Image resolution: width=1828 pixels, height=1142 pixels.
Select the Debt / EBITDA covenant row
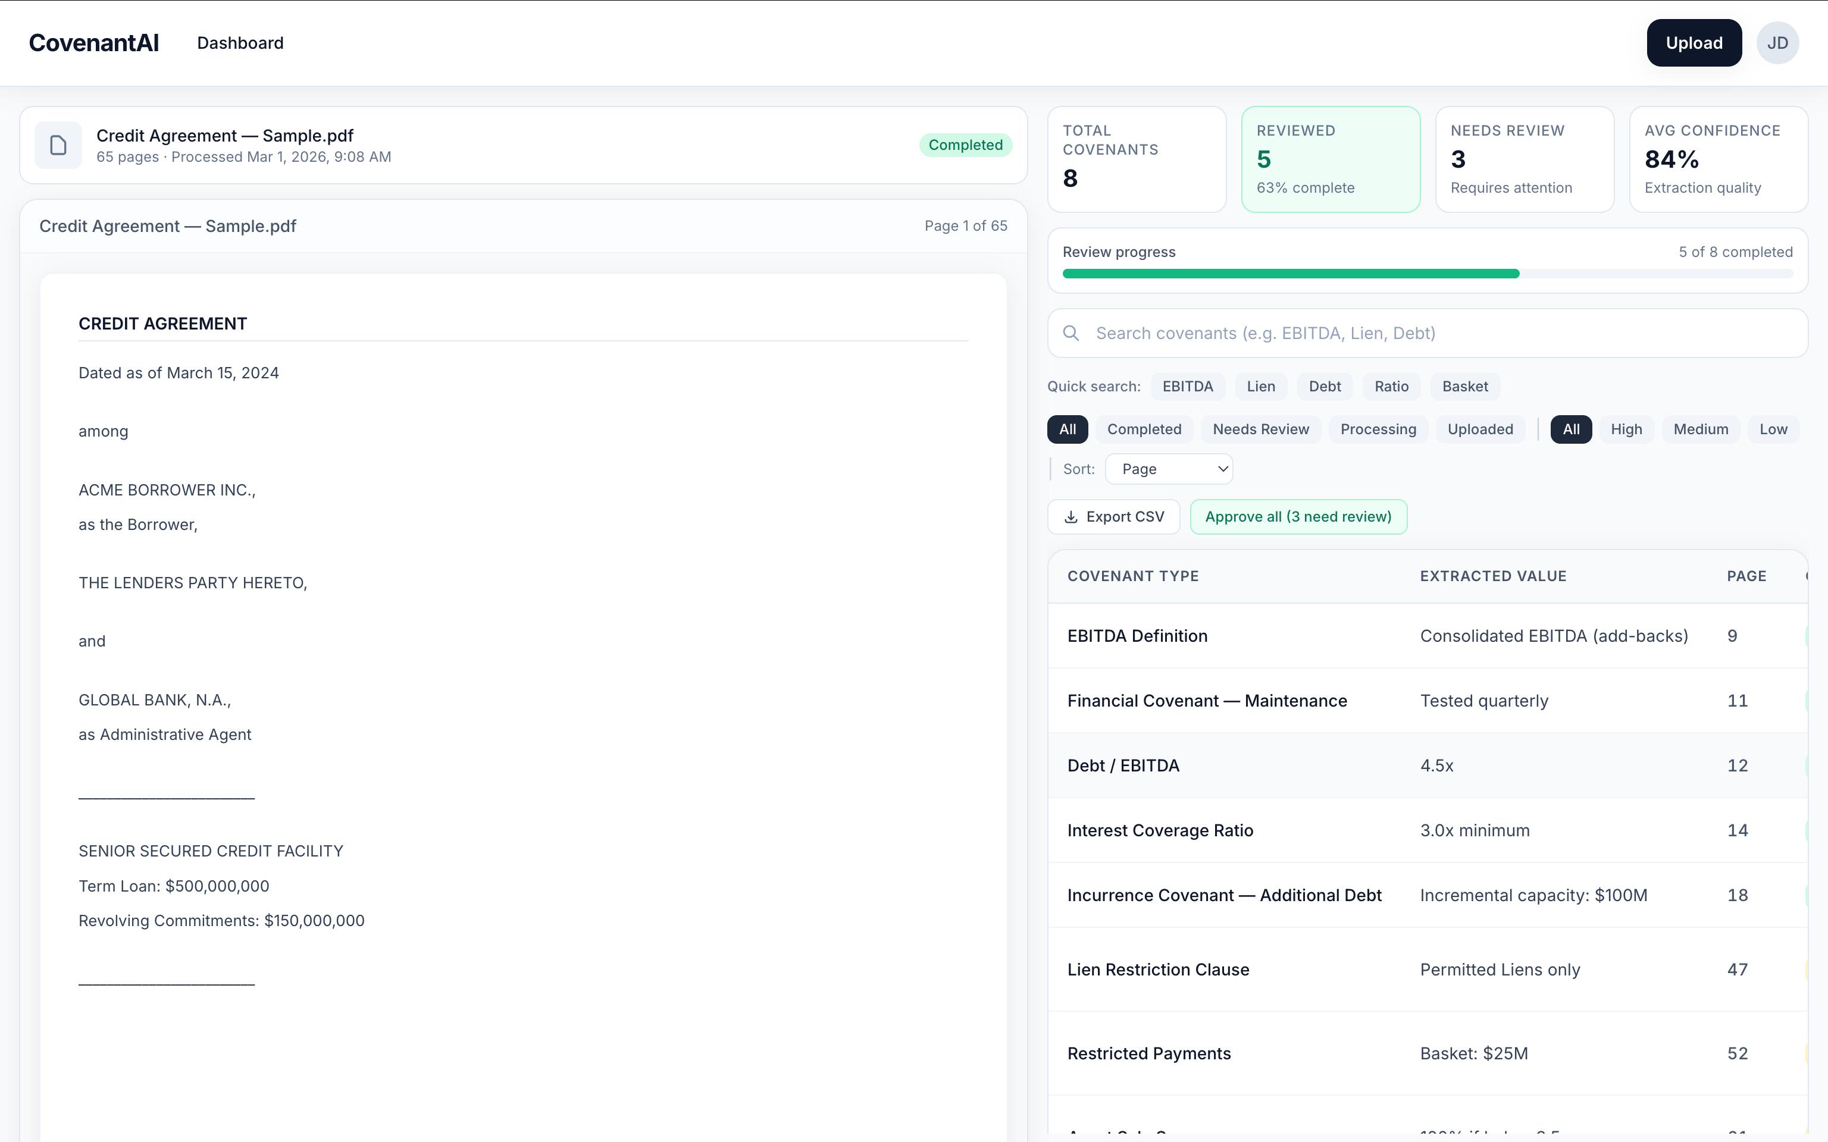[1428, 766]
